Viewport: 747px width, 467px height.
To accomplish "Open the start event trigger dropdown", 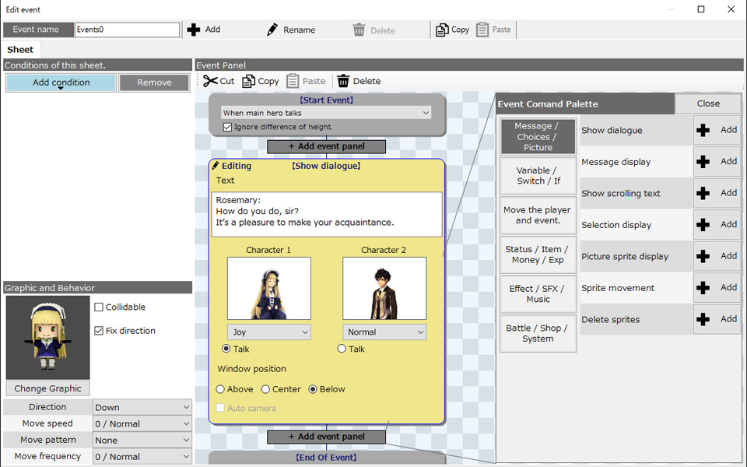I will pyautogui.click(x=326, y=113).
